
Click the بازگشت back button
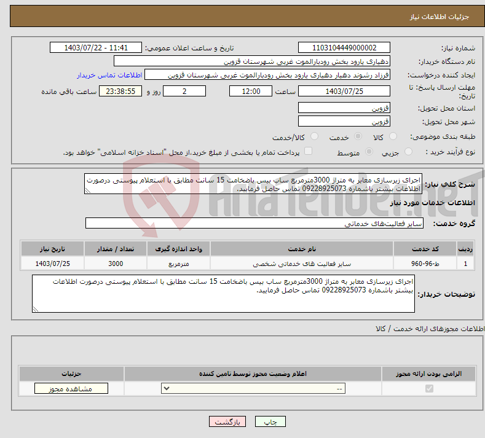point(227,421)
